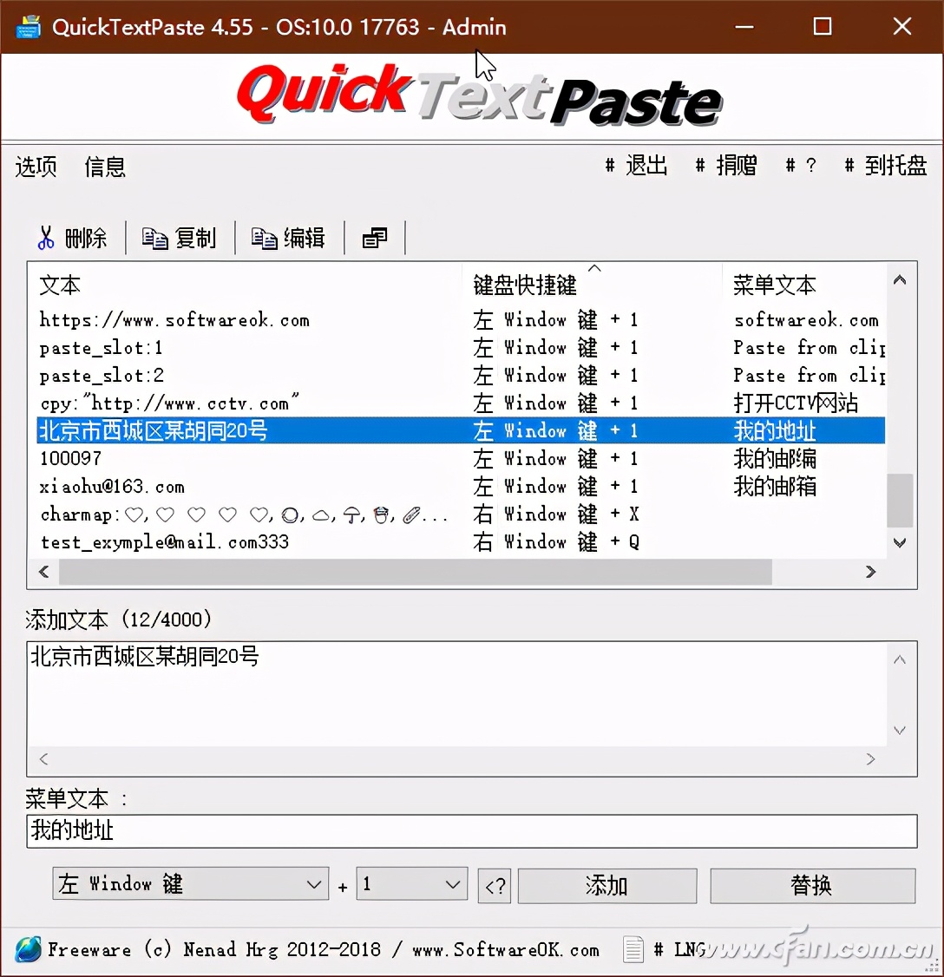
Task: Open the 左 Window 键 modifier dropdown
Action: (x=191, y=883)
